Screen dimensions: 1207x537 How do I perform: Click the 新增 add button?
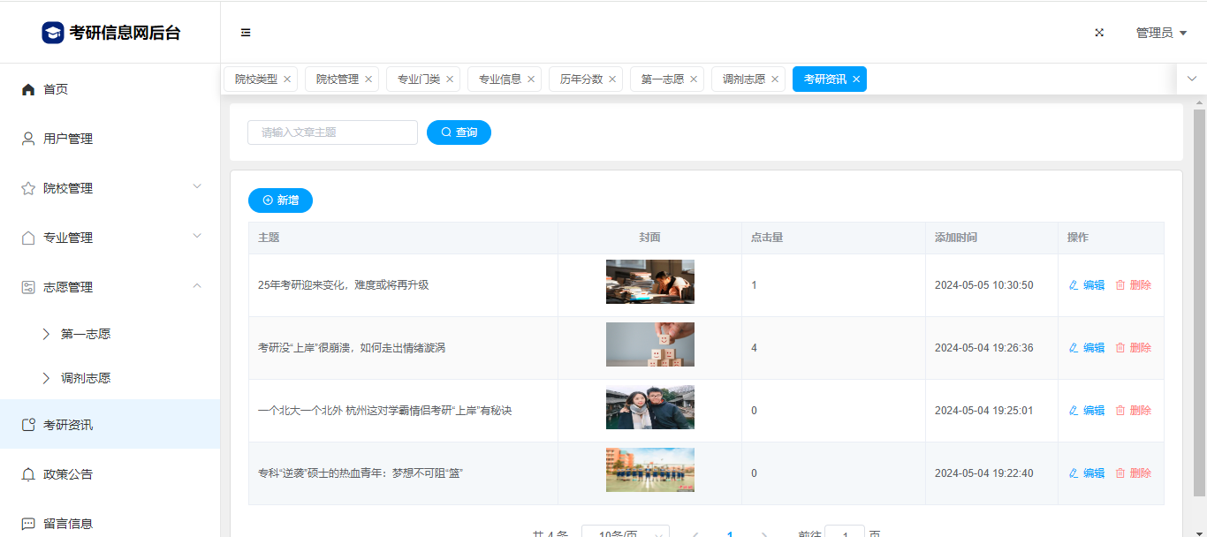280,200
